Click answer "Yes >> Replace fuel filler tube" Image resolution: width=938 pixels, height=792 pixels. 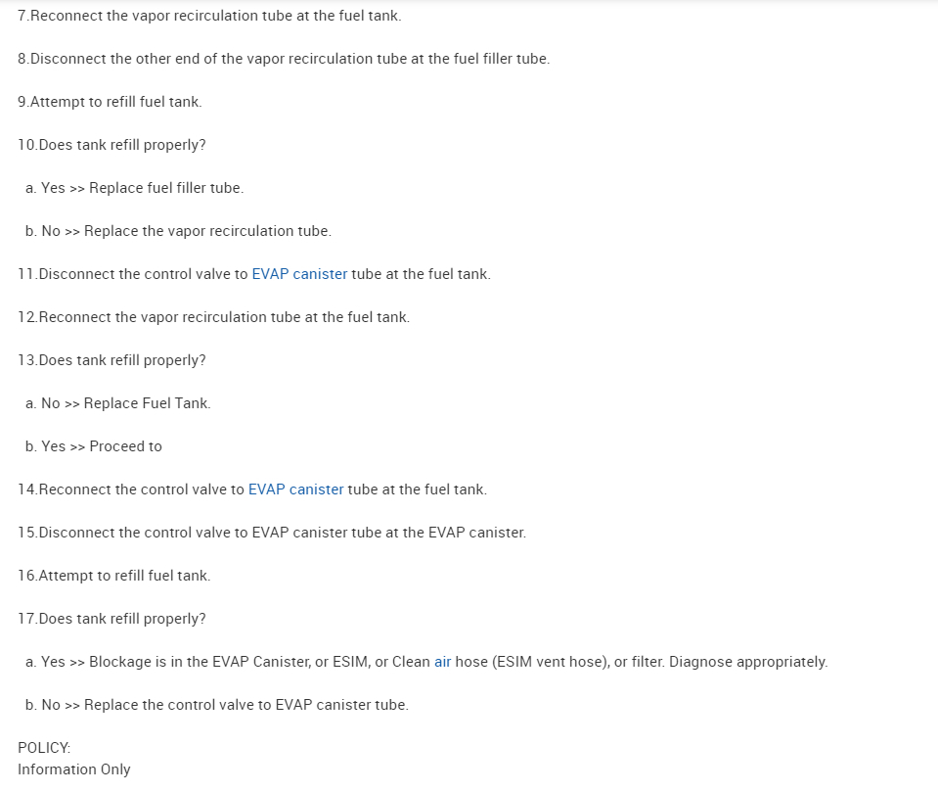[134, 188]
